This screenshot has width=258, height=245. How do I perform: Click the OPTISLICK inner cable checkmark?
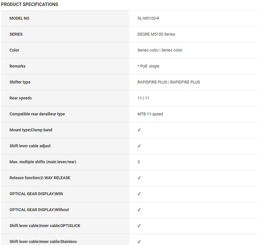139,226
